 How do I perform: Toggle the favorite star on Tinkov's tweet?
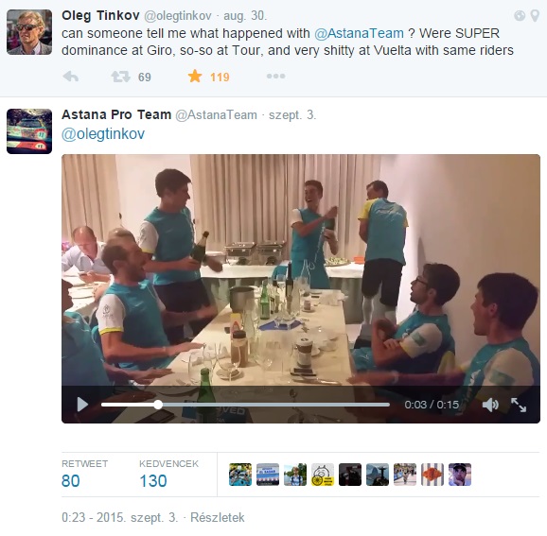tap(195, 76)
